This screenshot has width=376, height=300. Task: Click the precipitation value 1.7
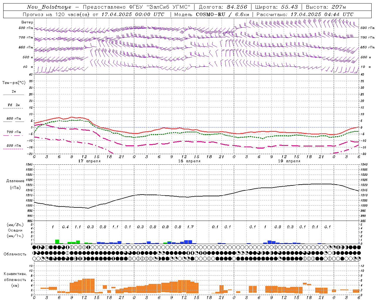tap(190, 227)
